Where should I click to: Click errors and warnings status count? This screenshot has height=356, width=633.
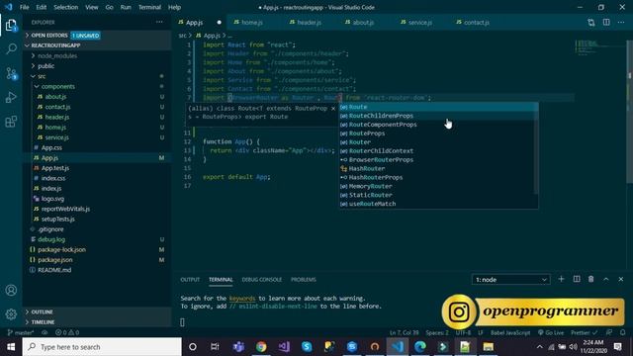click(67, 332)
